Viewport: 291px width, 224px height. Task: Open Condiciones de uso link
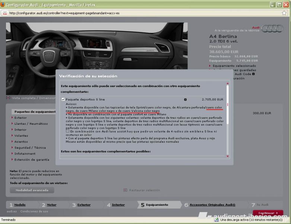point(34,211)
